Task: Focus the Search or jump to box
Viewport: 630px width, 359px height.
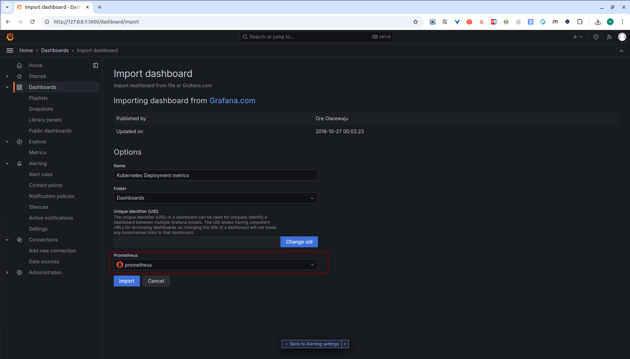Action: pyautogui.click(x=316, y=37)
